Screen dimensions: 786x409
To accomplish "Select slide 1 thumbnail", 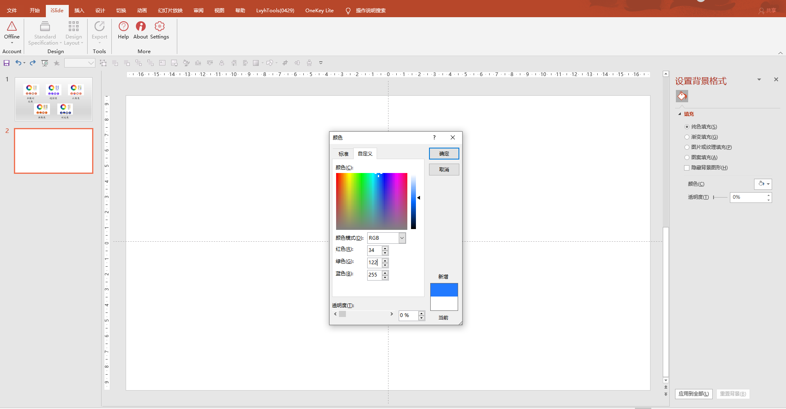I will coord(54,99).
